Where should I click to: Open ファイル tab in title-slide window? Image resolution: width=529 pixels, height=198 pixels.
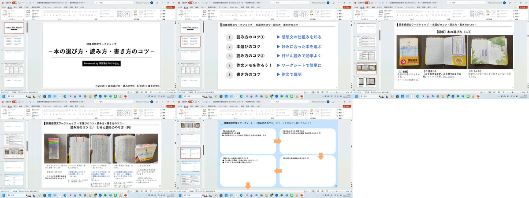click(4, 7)
